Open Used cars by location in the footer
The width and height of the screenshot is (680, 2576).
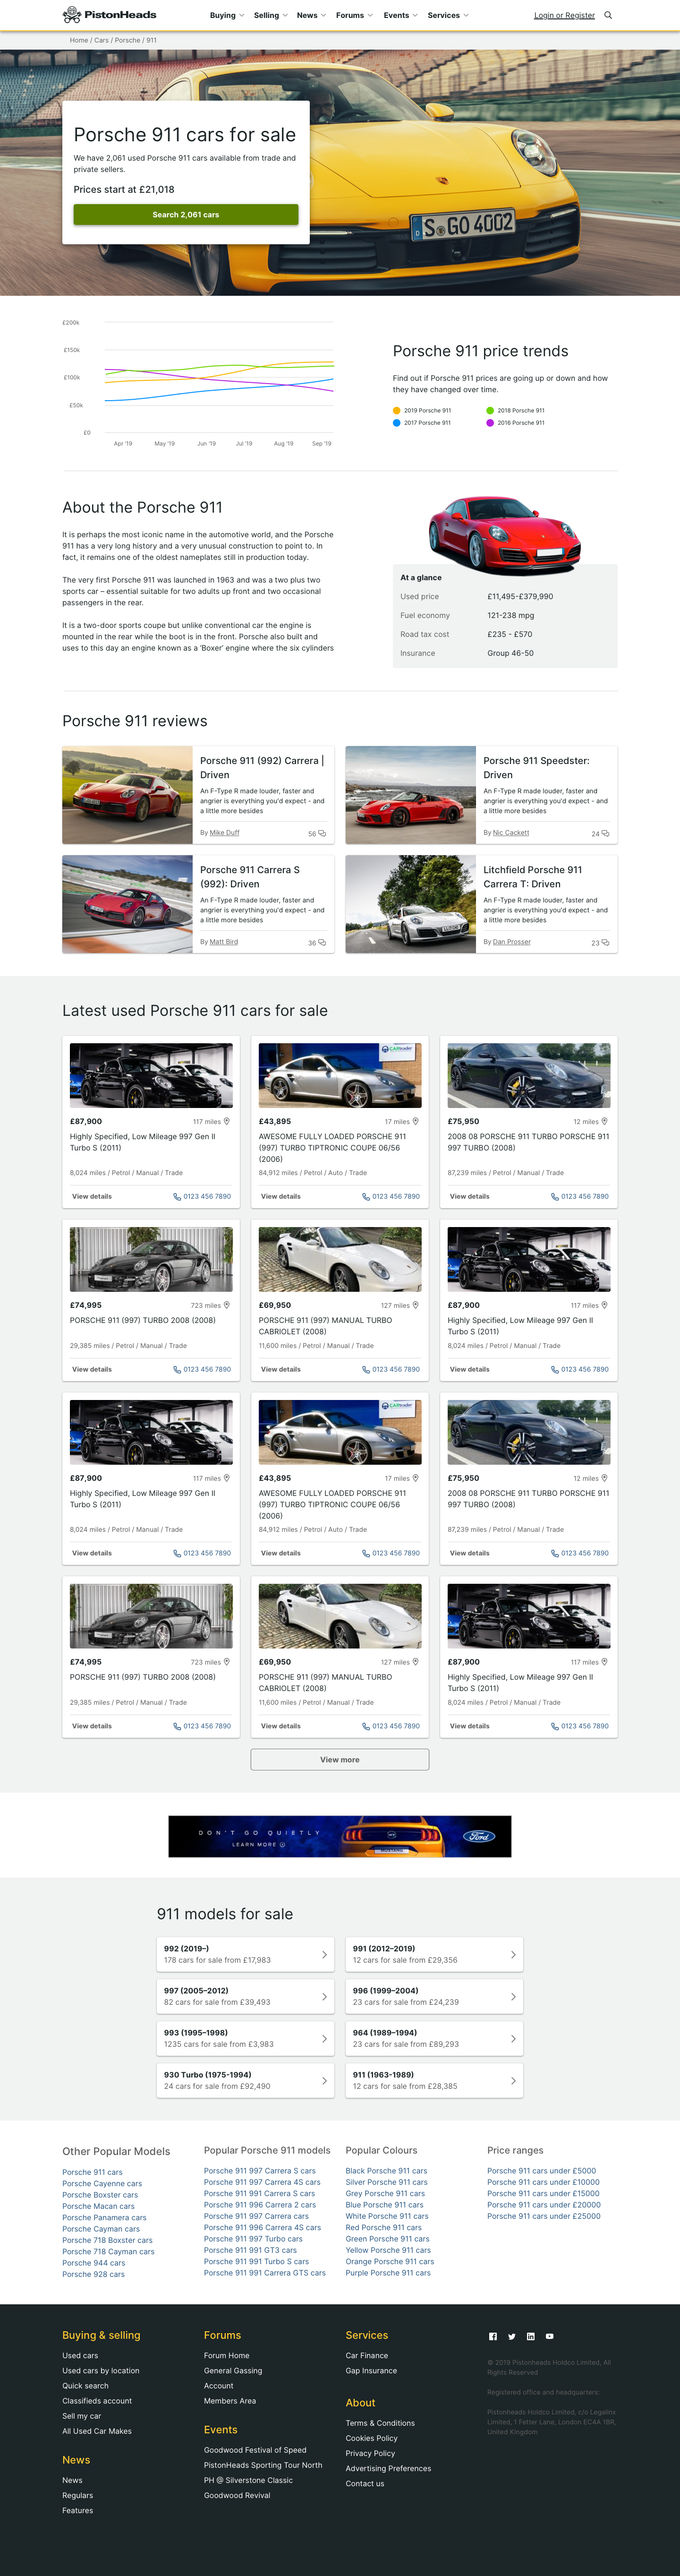point(101,2370)
